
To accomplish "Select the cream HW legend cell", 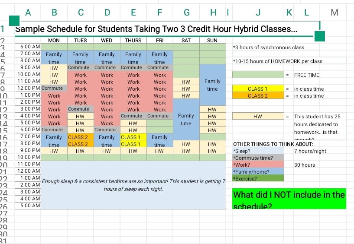I will tap(258, 116).
